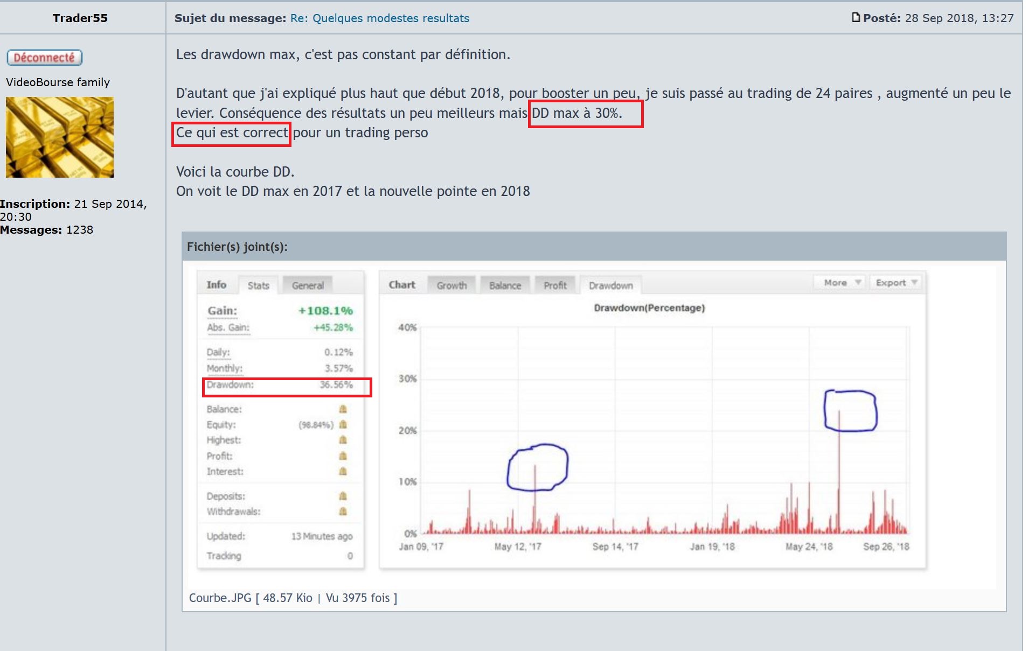Click the 'Sep 26, '18' x-axis label
The width and height of the screenshot is (1028, 651).
pos(886,547)
